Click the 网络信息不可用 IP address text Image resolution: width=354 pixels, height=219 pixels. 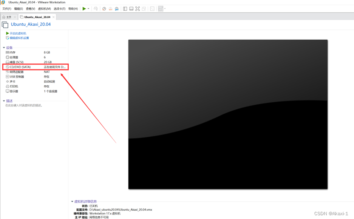click(x=99, y=217)
